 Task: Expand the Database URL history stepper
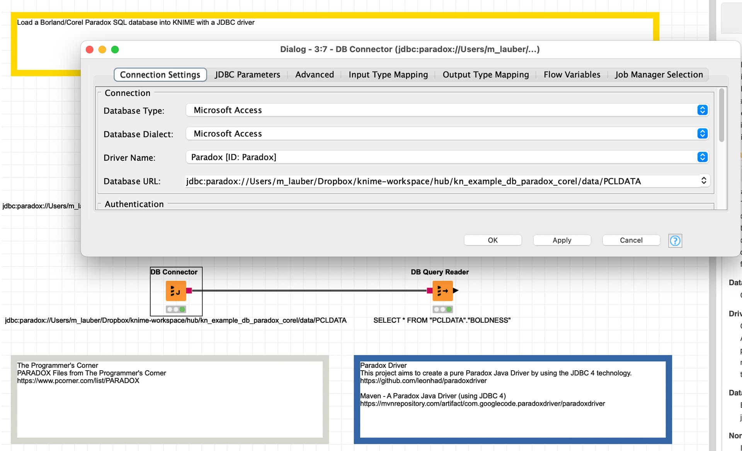tap(704, 180)
